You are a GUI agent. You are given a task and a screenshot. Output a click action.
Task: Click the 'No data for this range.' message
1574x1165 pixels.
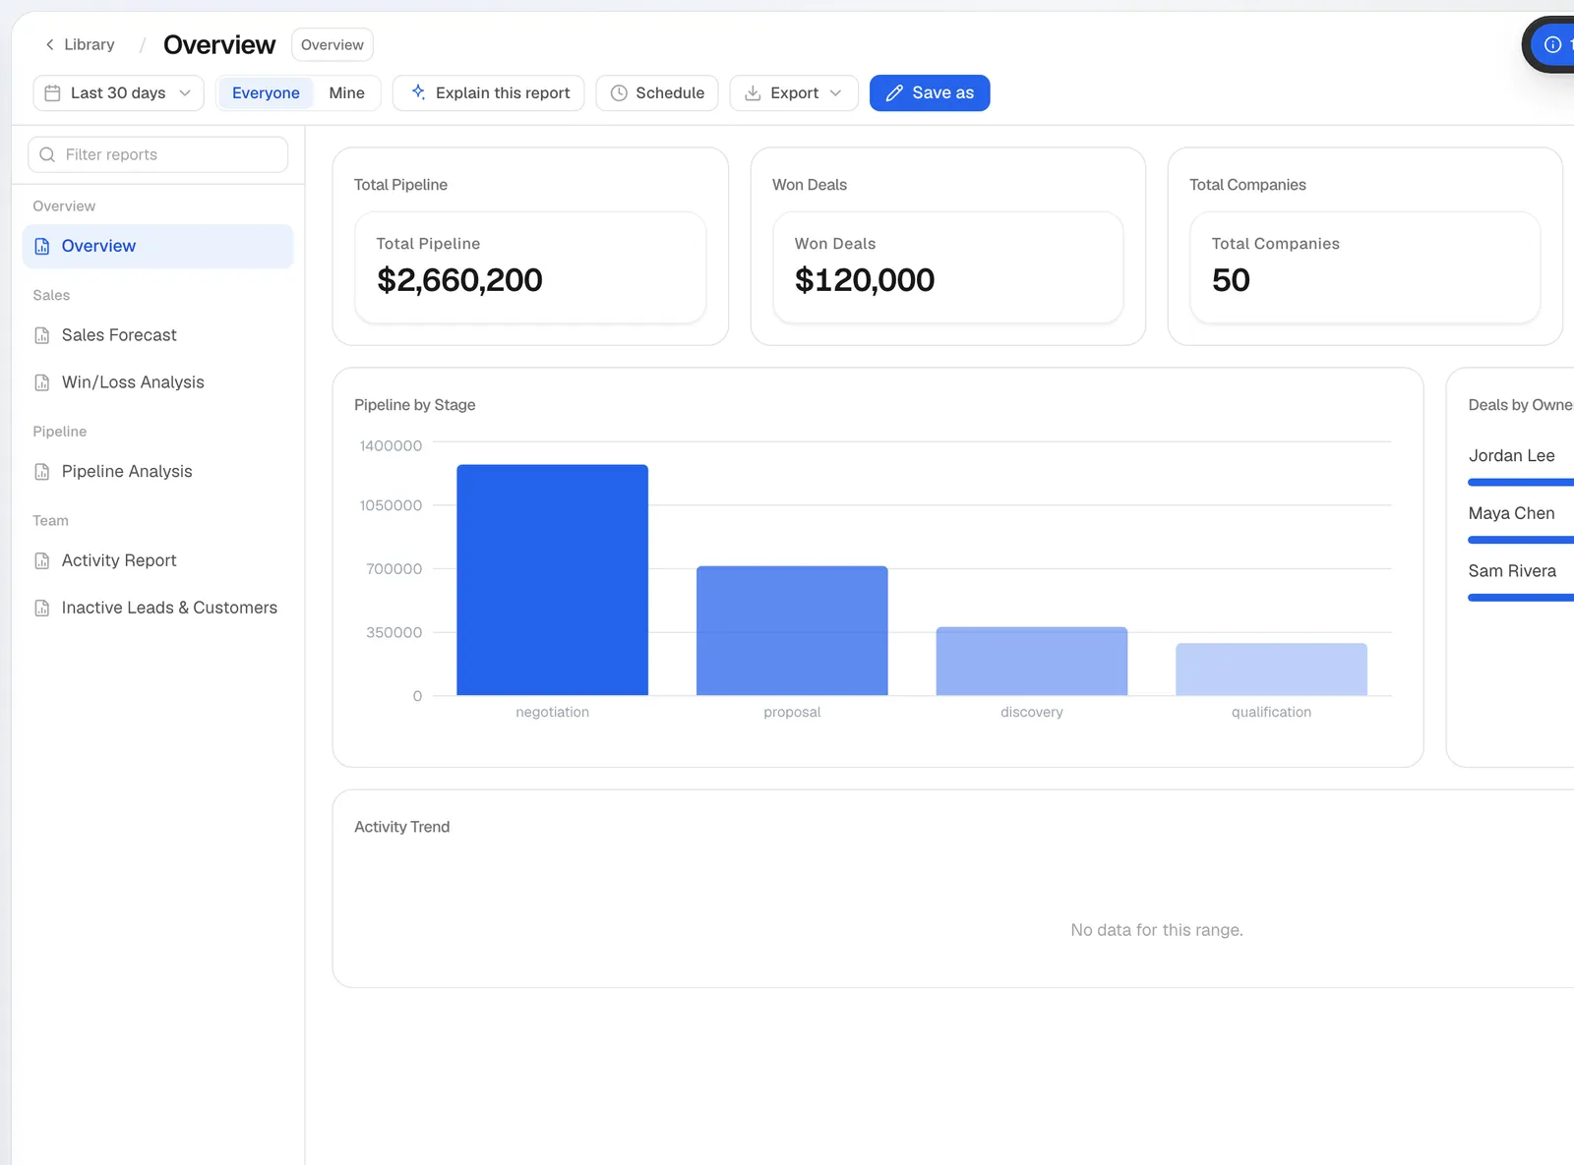coord(1157,930)
